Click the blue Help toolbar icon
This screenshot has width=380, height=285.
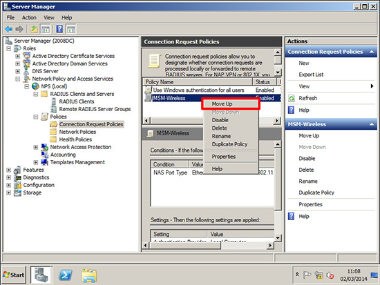59,29
